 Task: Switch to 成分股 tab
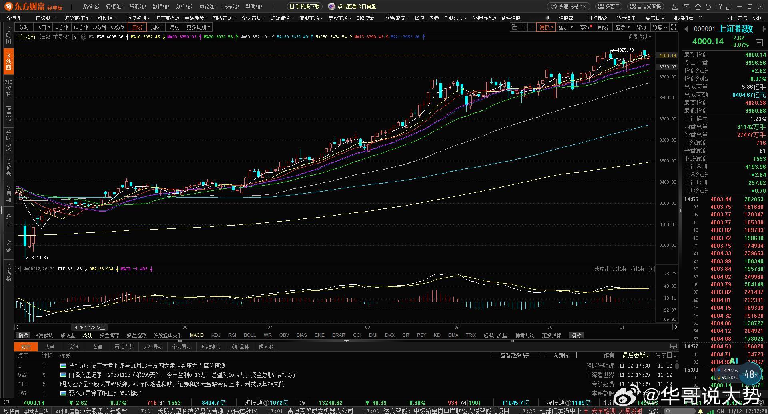(x=266, y=347)
